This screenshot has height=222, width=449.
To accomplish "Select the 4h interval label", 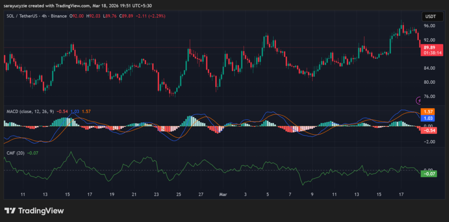I will (47, 16).
